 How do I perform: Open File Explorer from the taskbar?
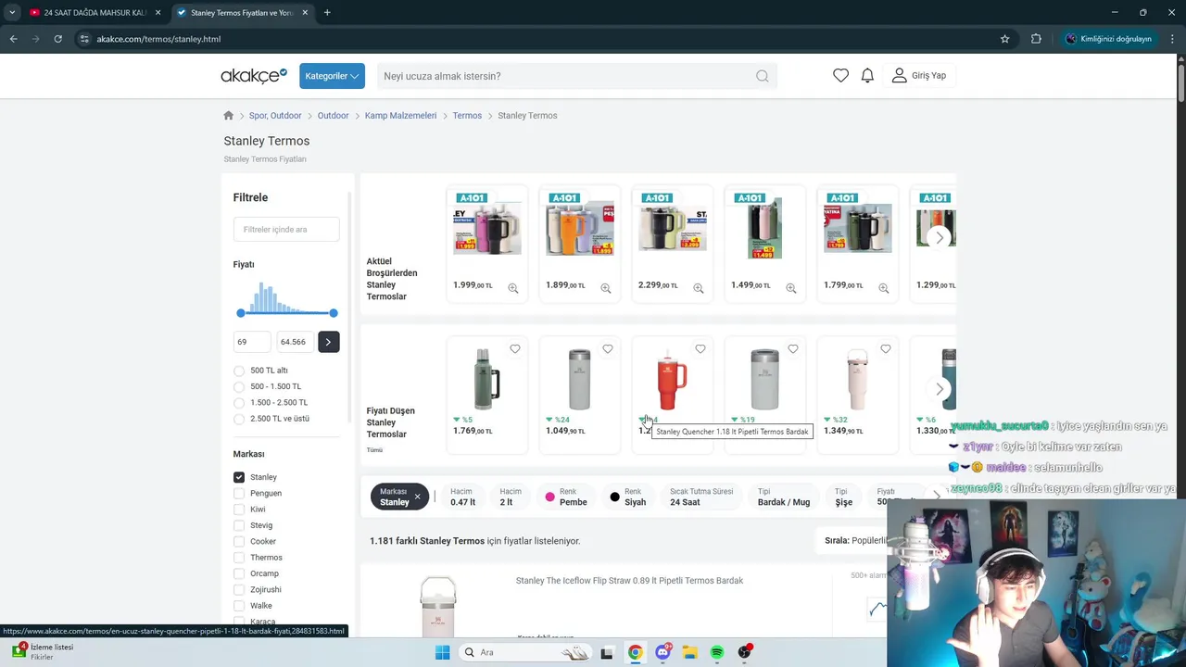click(x=690, y=652)
